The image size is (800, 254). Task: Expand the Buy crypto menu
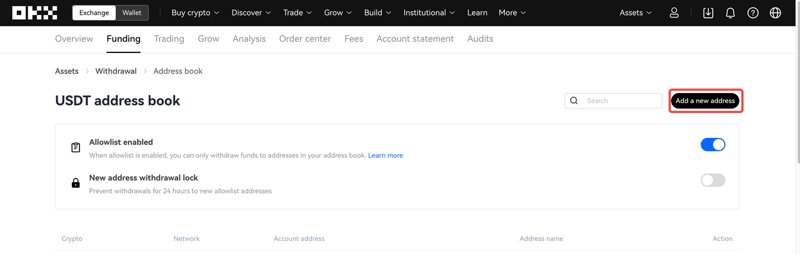point(195,12)
